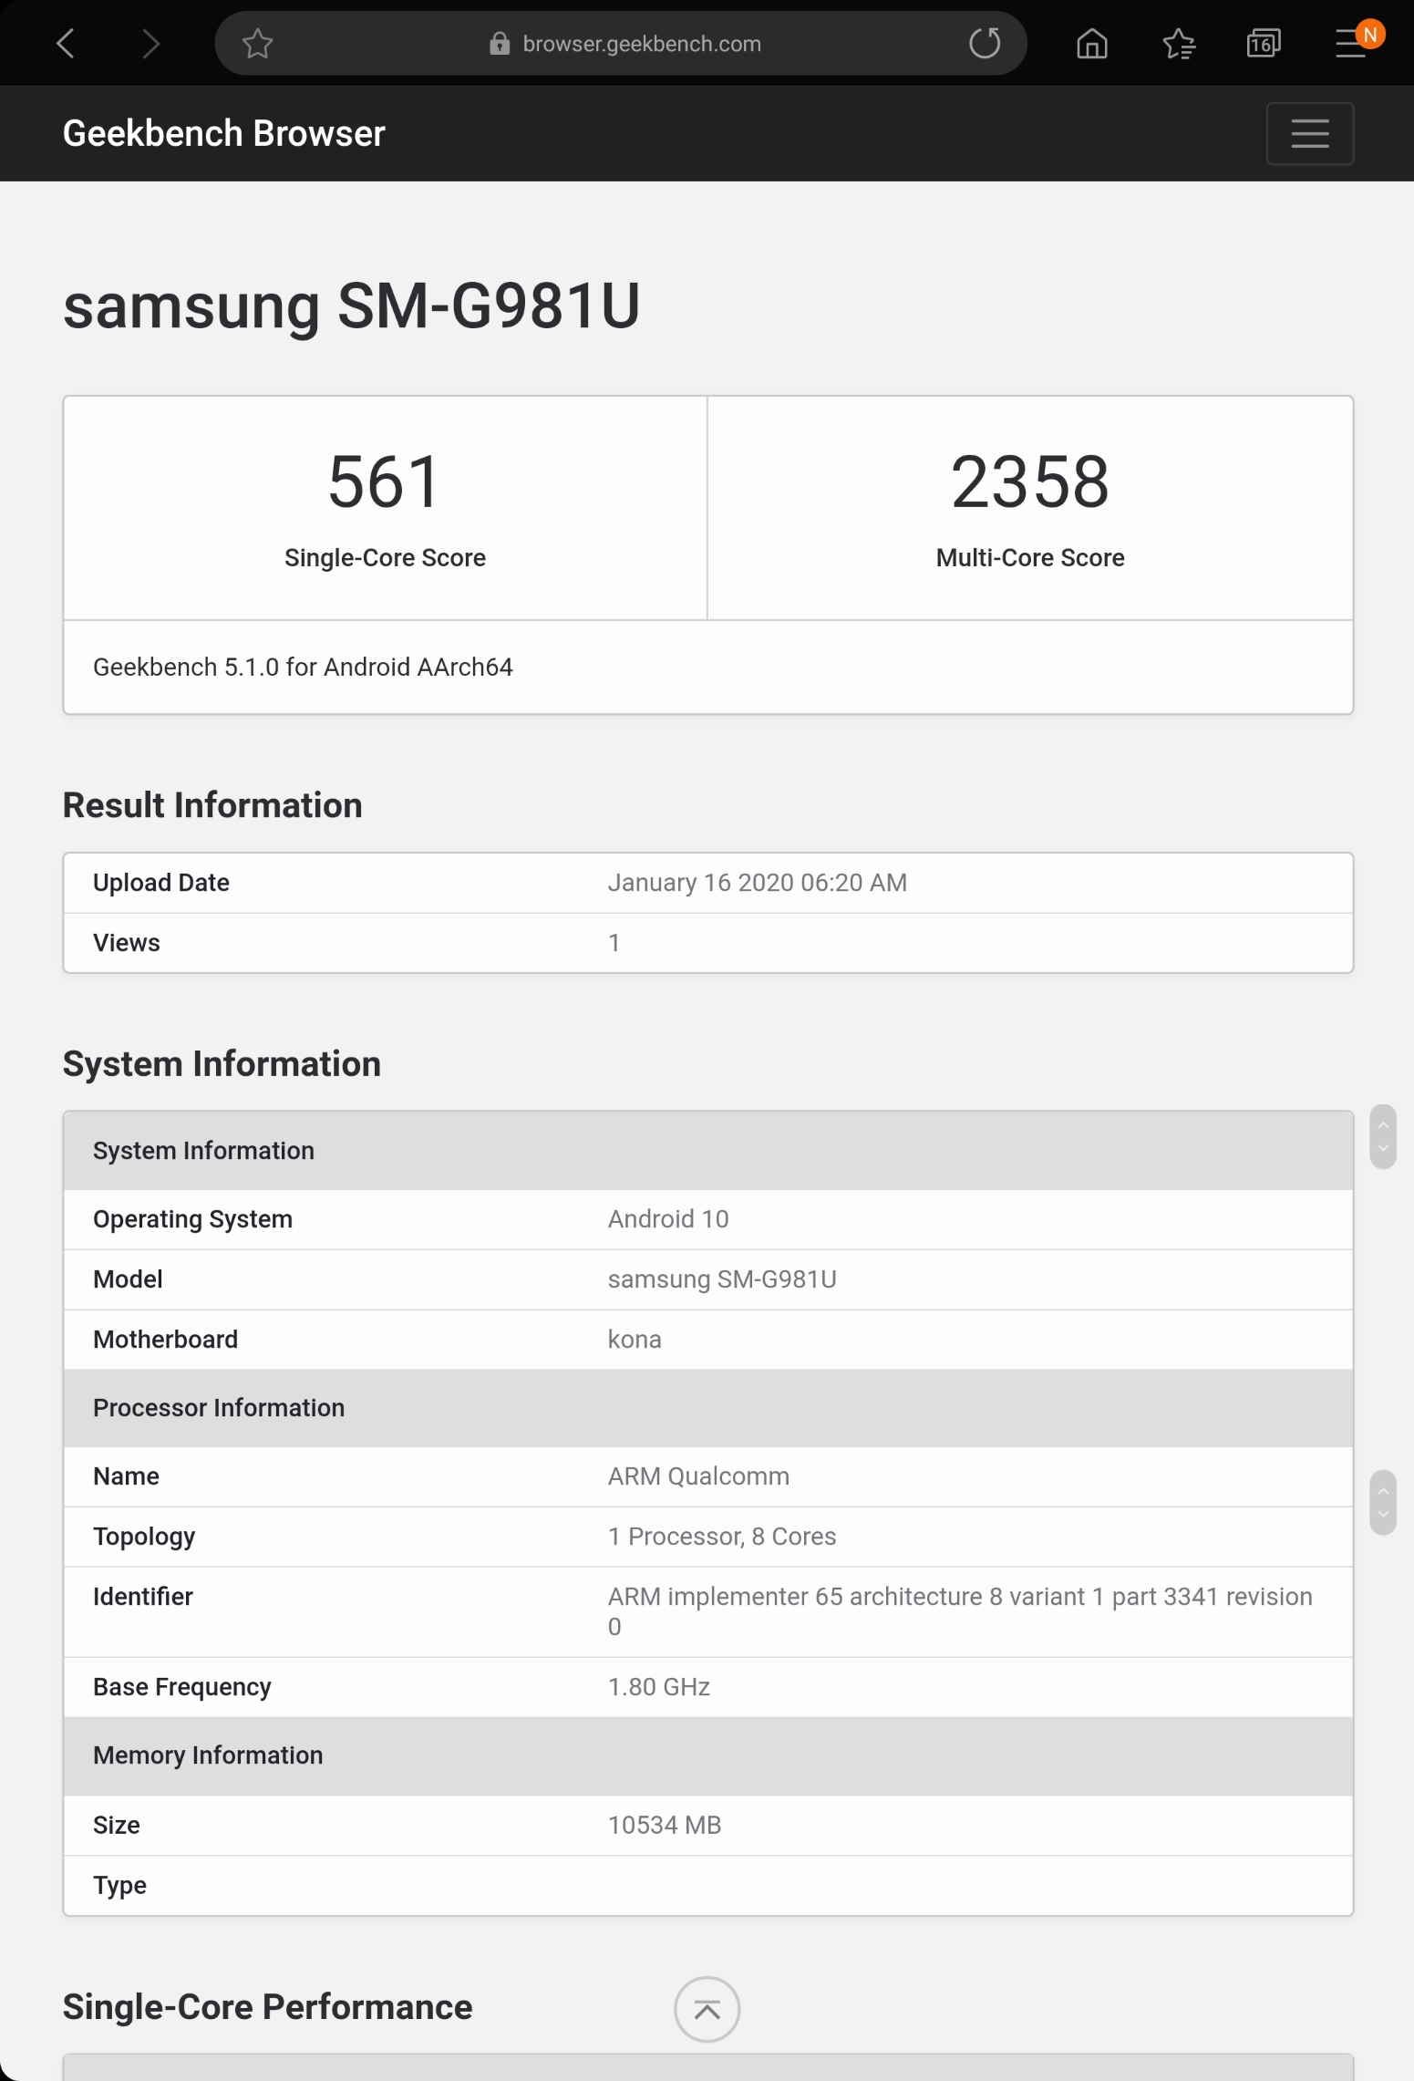Viewport: 1414px width, 2081px height.
Task: Select the 2358 Multi-Core Score
Action: coord(1029,482)
